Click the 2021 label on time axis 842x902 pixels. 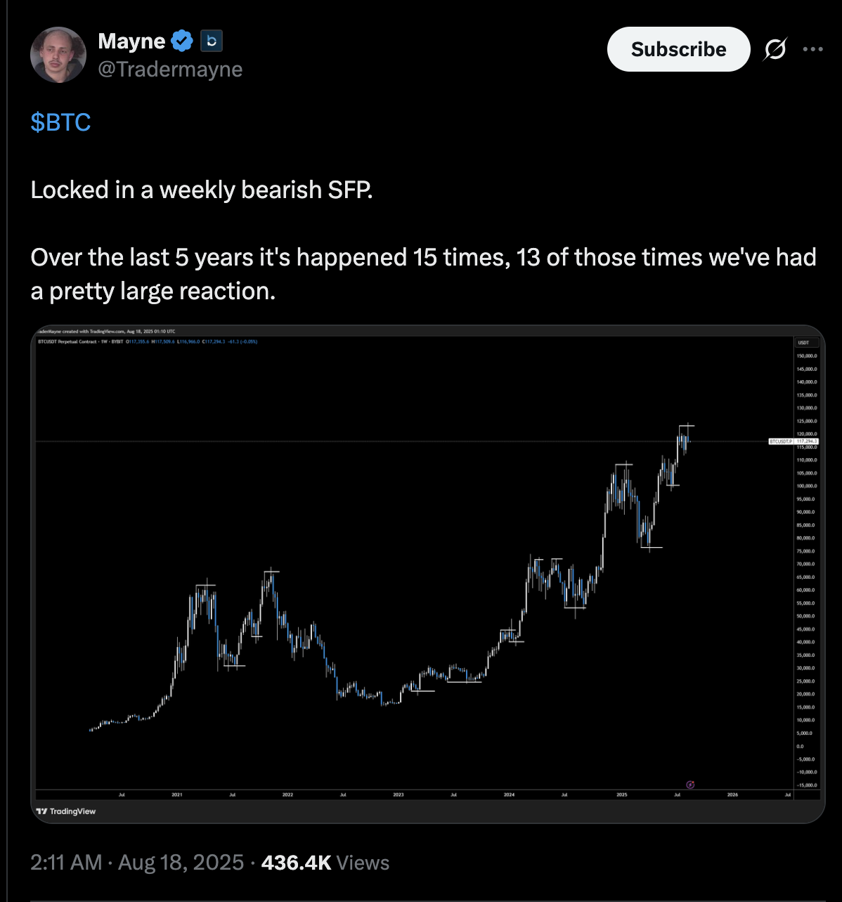(x=177, y=795)
